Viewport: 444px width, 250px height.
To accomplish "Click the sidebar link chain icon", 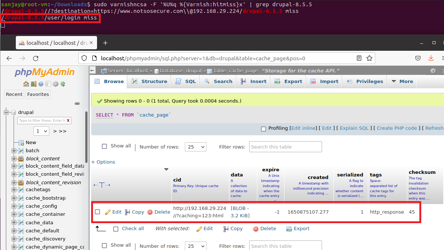I will coord(77,104).
